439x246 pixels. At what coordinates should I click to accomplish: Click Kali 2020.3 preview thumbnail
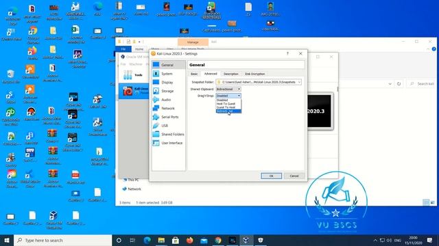pos(319,111)
